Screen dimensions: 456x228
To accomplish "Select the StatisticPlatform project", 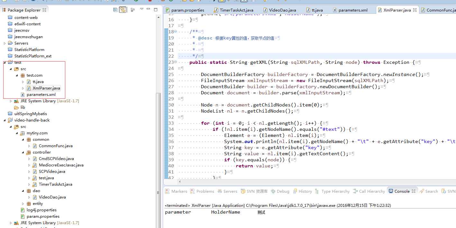I will tap(29, 50).
